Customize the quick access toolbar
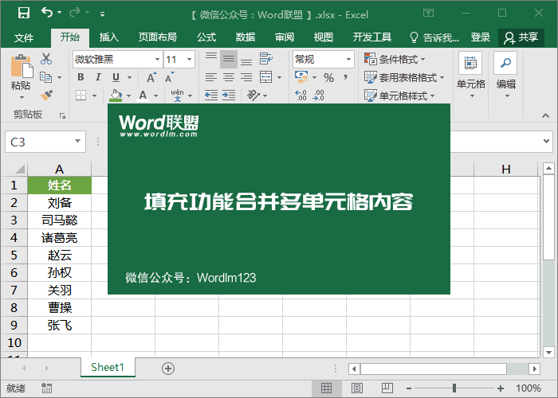Viewport: 558px width, 398px height. [x=103, y=14]
